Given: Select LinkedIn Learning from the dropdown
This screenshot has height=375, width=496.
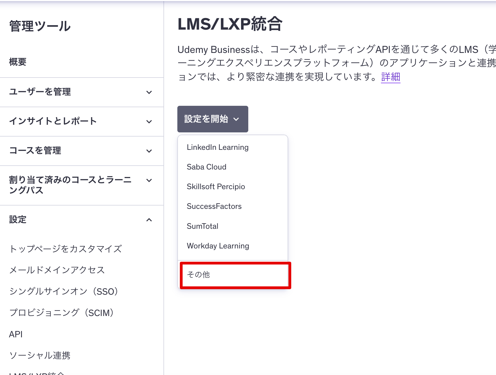Looking at the screenshot, I should click(x=218, y=147).
